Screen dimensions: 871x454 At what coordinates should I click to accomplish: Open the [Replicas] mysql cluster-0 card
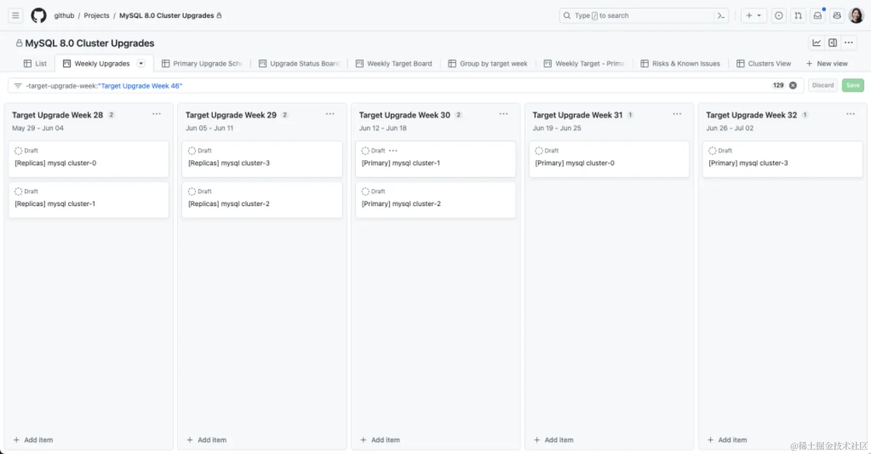(89, 159)
